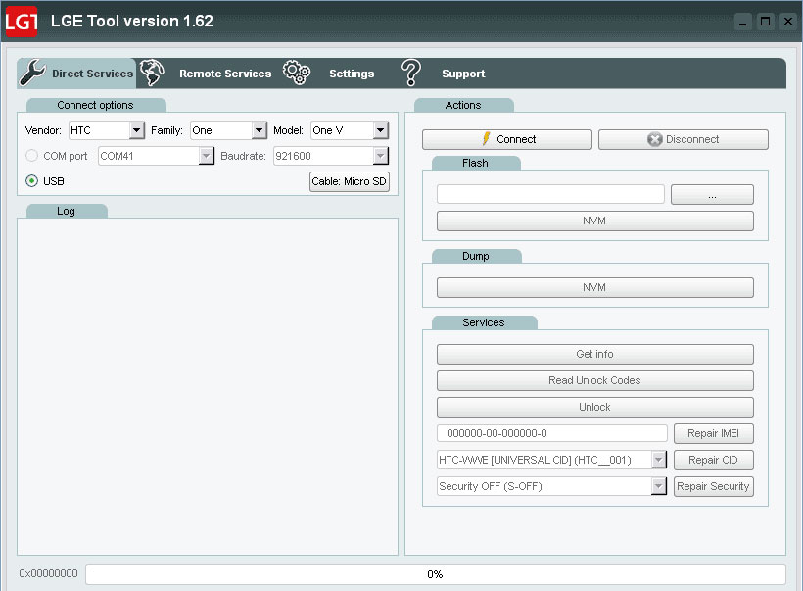This screenshot has height=591, width=803.
Task: Click the Flash file path field
Action: point(550,194)
